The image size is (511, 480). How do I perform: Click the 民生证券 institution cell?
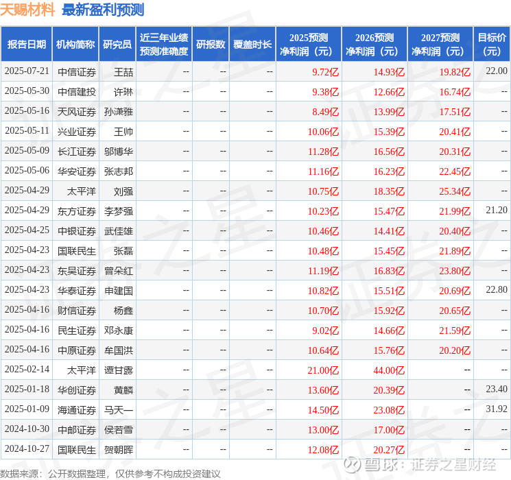coord(77,331)
